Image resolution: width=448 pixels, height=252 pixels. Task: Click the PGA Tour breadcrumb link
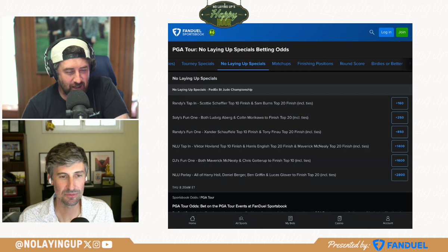207,197
